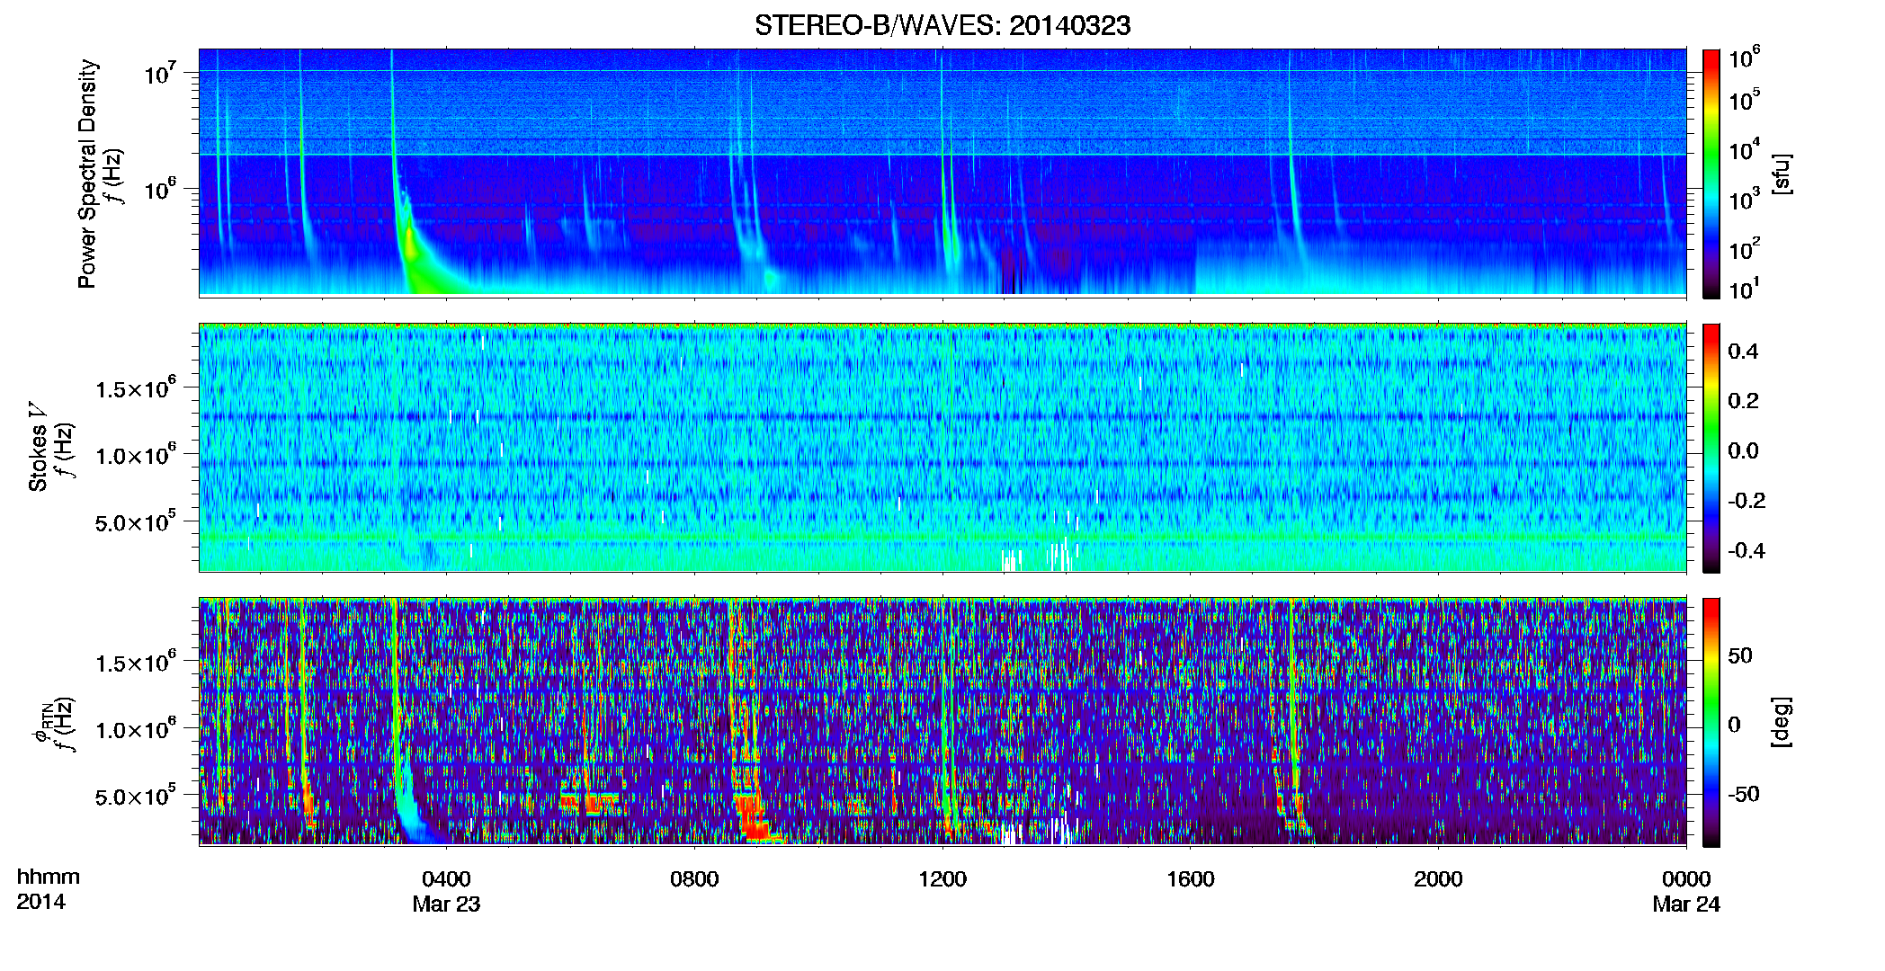Select the [deg] colorbar unit label

tap(1782, 722)
